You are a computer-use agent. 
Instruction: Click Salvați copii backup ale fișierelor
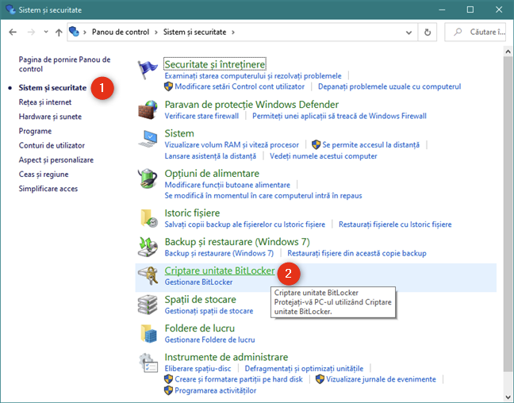point(245,225)
